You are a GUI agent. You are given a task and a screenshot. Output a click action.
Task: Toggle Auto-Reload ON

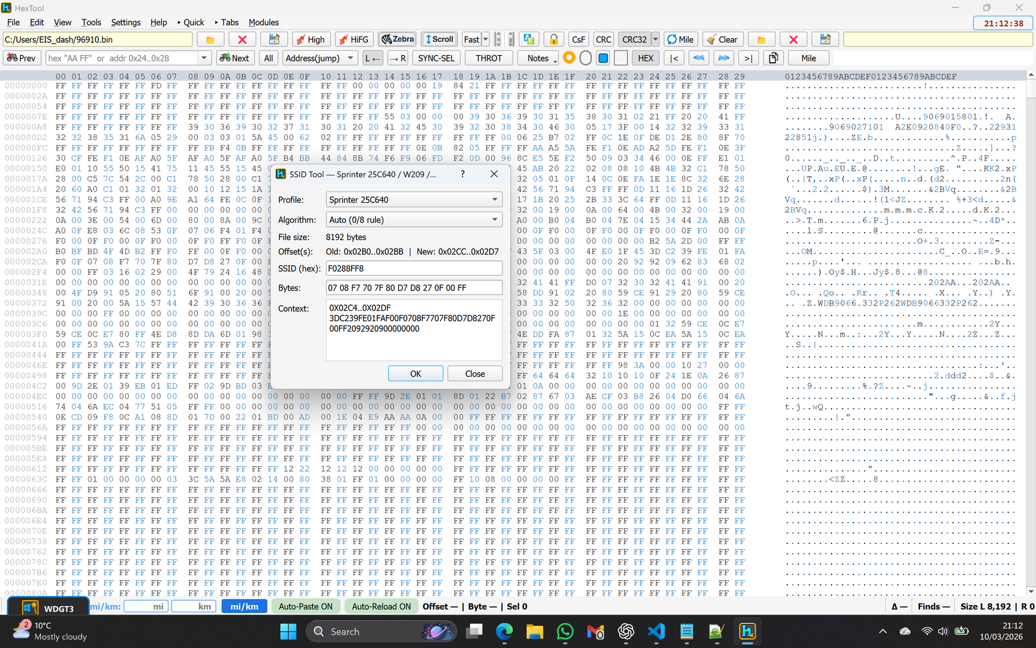[x=381, y=607]
